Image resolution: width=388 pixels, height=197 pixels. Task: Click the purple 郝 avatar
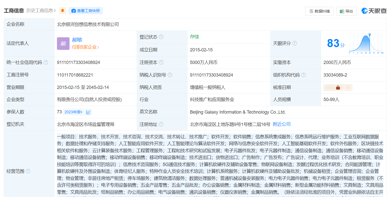pyautogui.click(x=63, y=44)
